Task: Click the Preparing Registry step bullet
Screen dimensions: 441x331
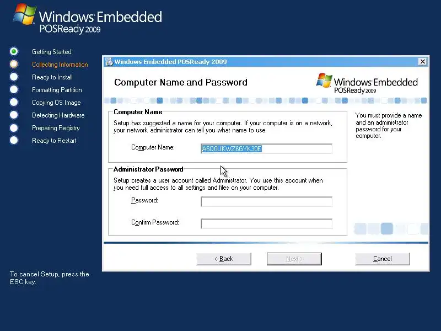Action: click(13, 128)
